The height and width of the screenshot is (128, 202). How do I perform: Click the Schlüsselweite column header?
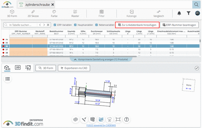tap(113, 32)
